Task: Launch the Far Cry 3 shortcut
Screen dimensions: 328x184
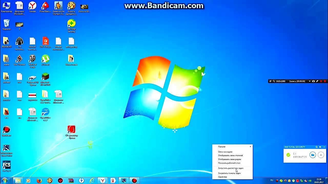Action: pyautogui.click(x=6, y=166)
